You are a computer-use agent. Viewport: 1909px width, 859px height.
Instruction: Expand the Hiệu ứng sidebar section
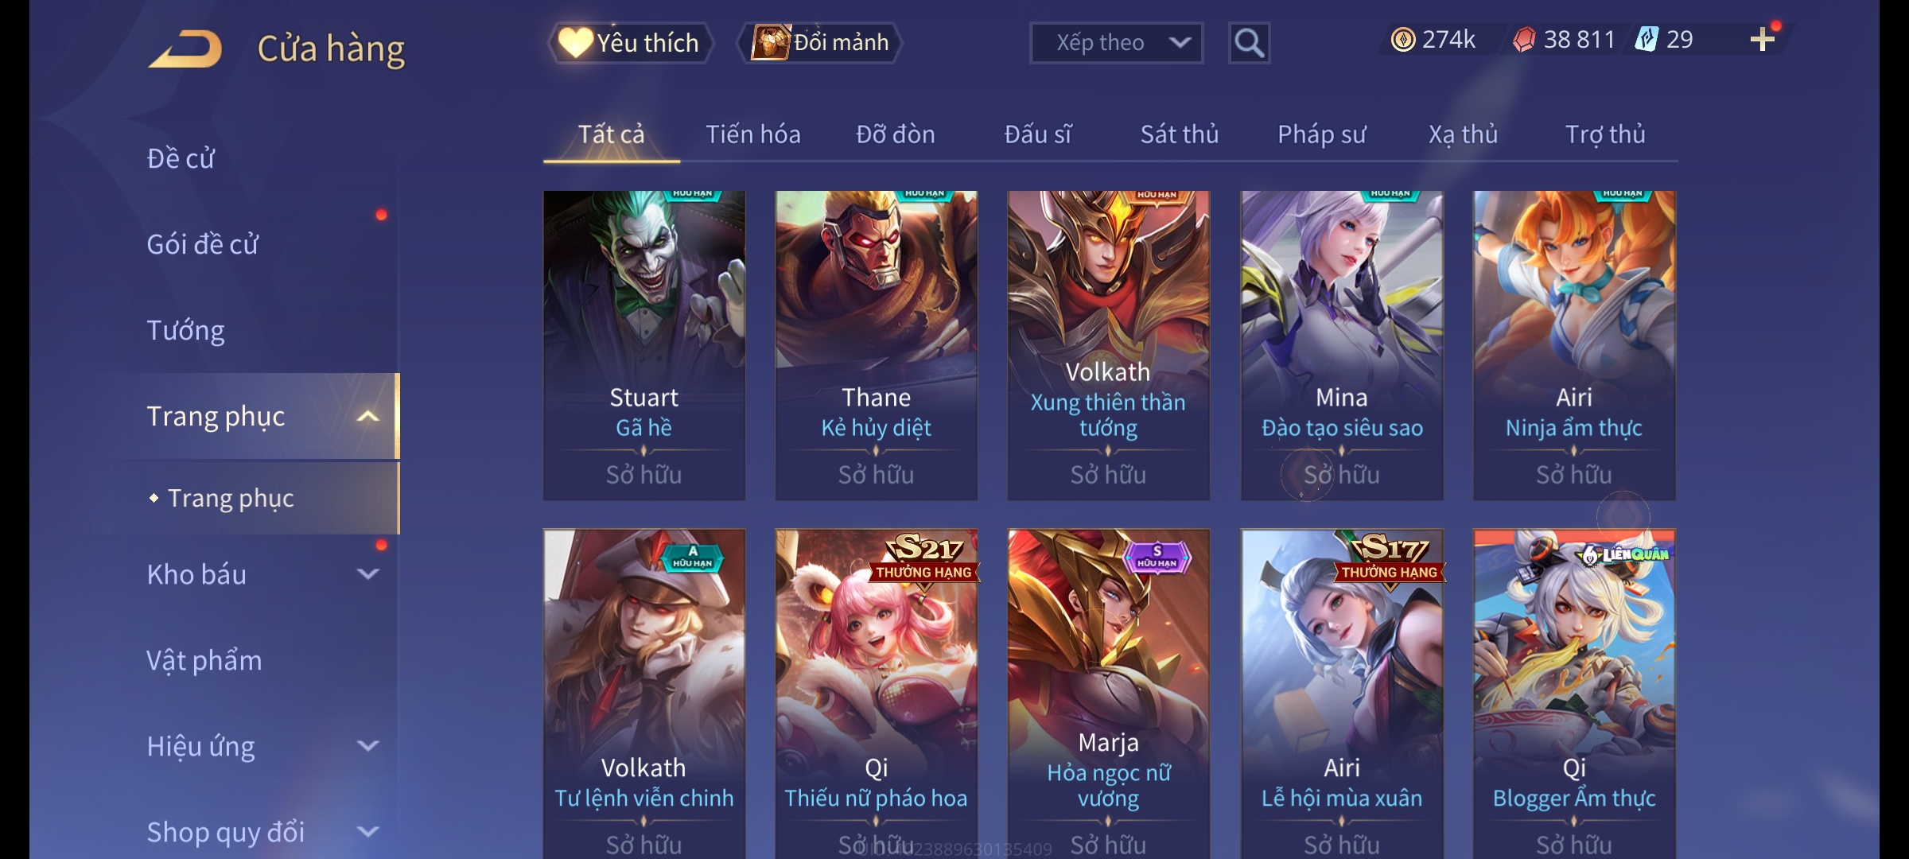click(x=367, y=746)
